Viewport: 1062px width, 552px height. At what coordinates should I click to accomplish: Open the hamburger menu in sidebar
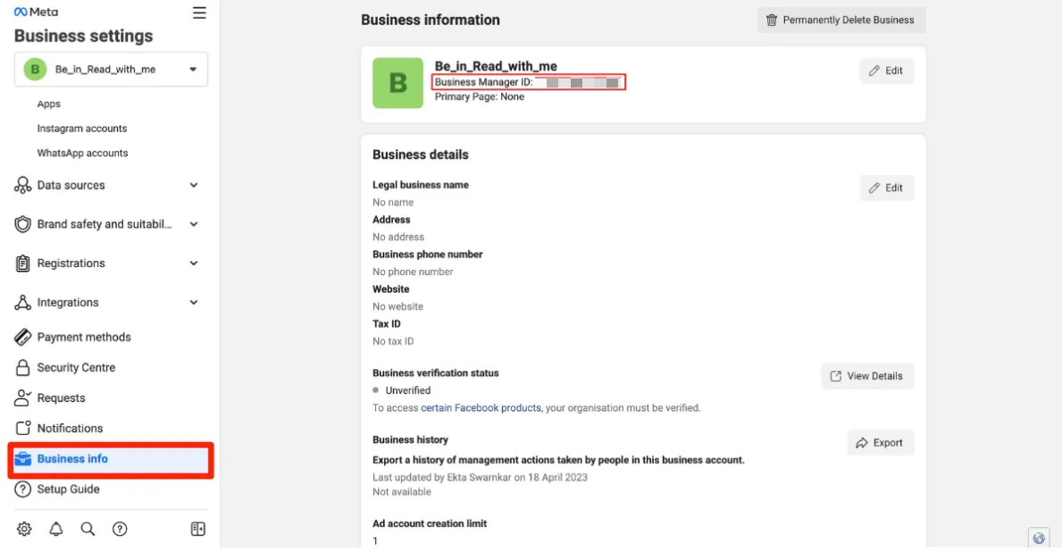click(199, 13)
